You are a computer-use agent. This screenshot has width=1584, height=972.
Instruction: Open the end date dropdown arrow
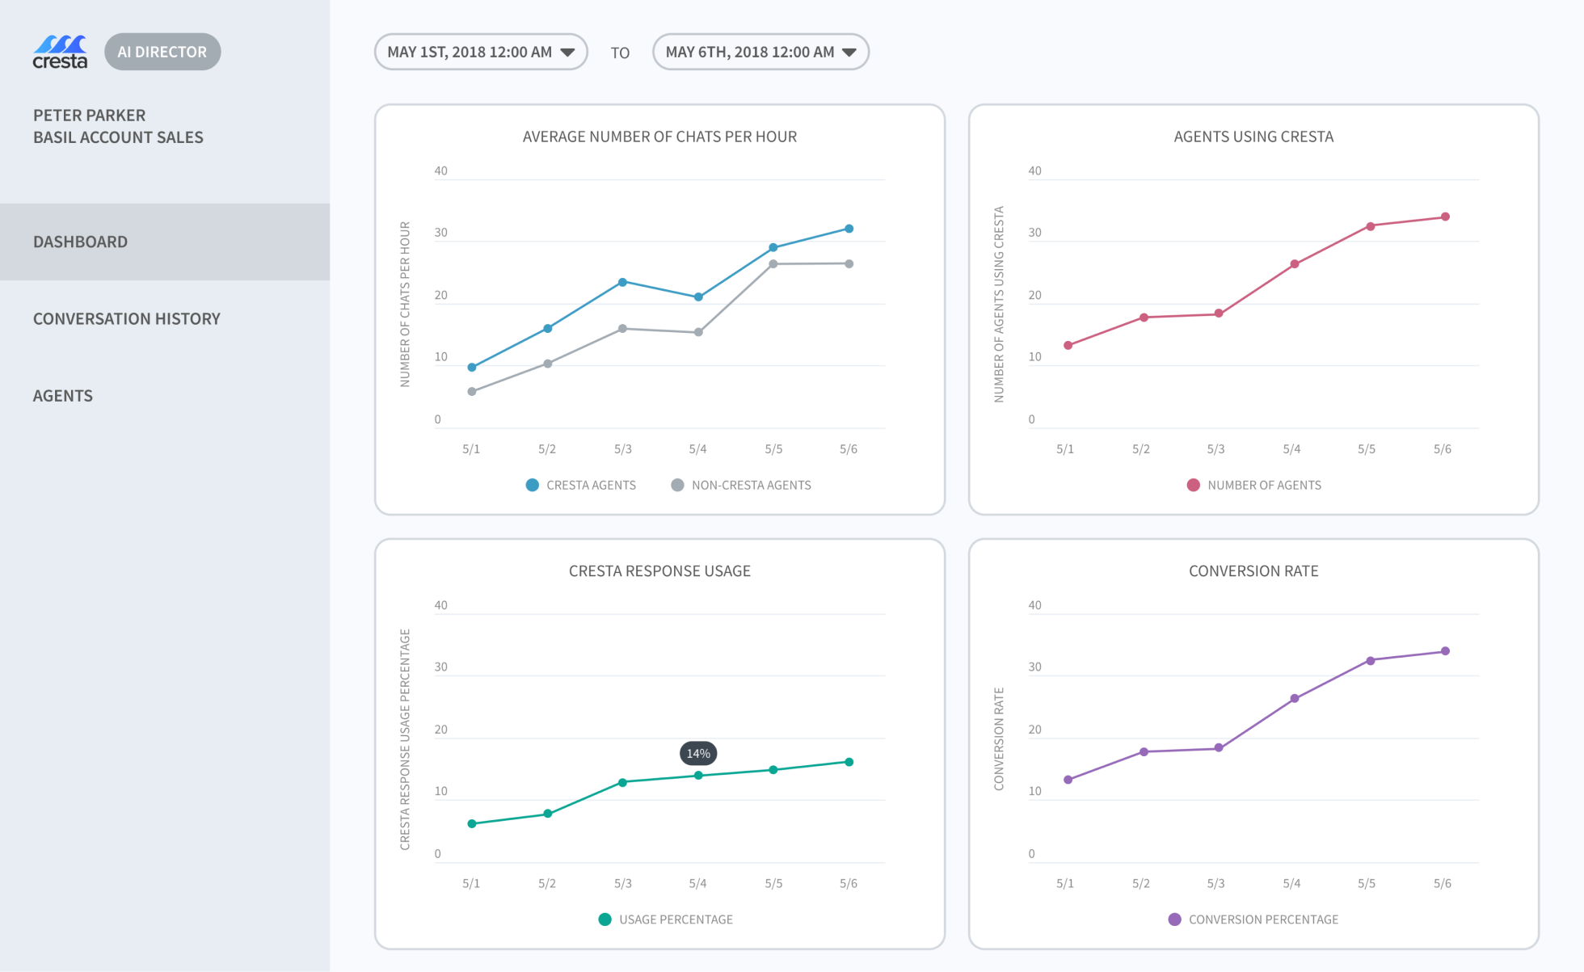pyautogui.click(x=849, y=53)
